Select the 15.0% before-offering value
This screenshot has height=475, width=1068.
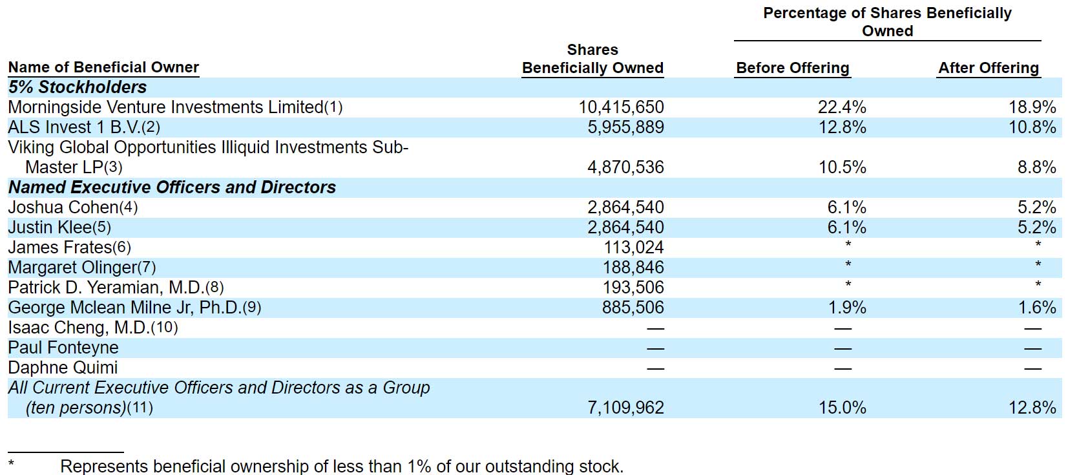[842, 408]
